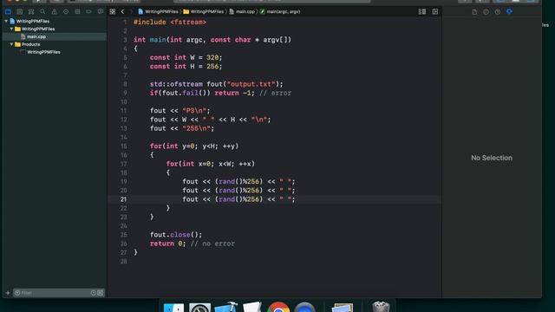Viewport: 555px width, 312px height.
Task: Open WritingPPMFiles project breadcrumb in jump bar
Action: pyautogui.click(x=158, y=11)
